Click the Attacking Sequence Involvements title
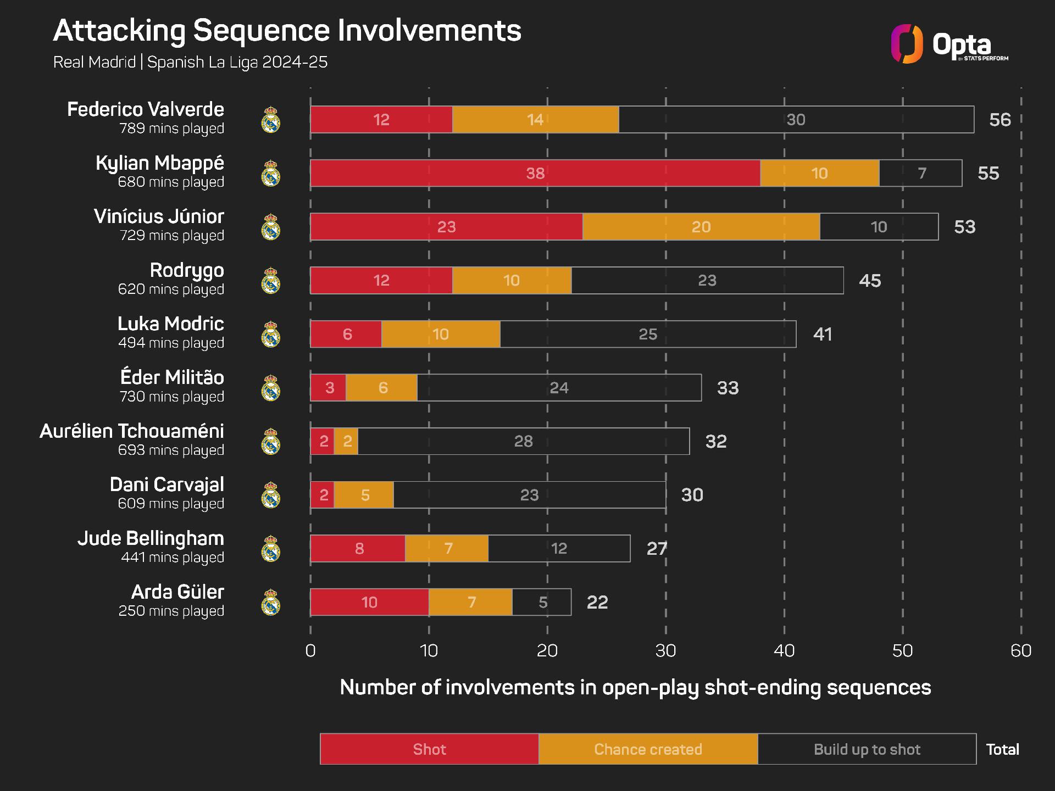 click(287, 31)
